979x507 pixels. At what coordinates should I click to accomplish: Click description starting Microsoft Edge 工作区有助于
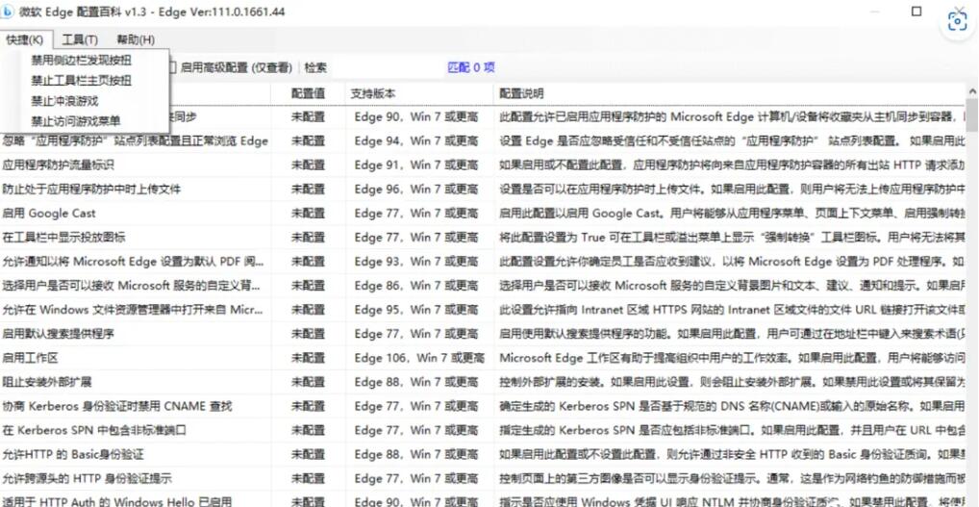733,359
